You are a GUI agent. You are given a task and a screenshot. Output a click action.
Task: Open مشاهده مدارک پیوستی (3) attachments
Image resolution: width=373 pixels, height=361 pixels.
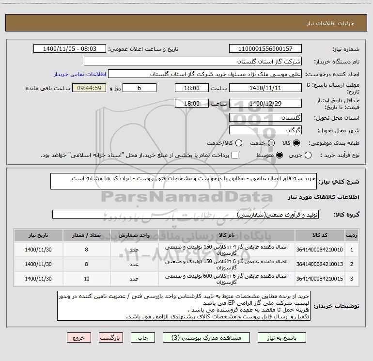pos(206,338)
